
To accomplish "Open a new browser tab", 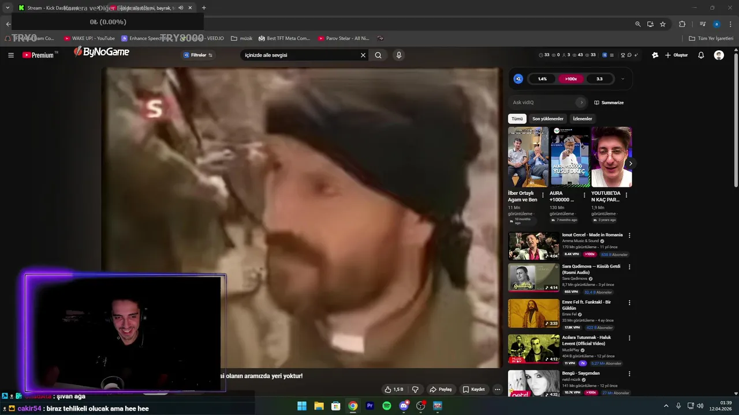I will click(204, 8).
